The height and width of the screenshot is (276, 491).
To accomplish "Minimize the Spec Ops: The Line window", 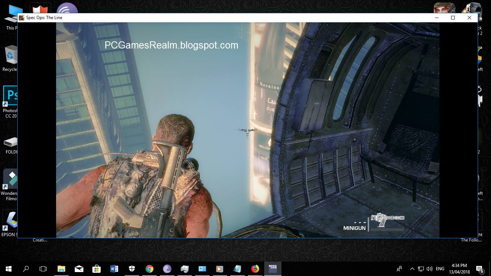I will (x=436, y=18).
